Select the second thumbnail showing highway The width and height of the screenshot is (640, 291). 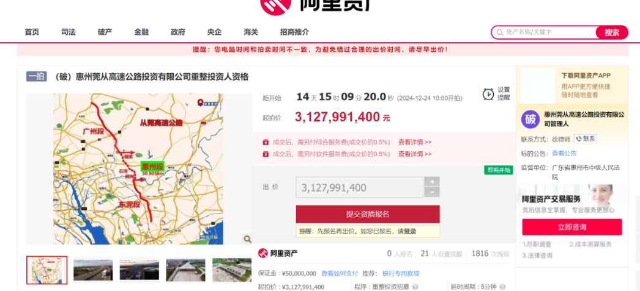click(x=93, y=270)
